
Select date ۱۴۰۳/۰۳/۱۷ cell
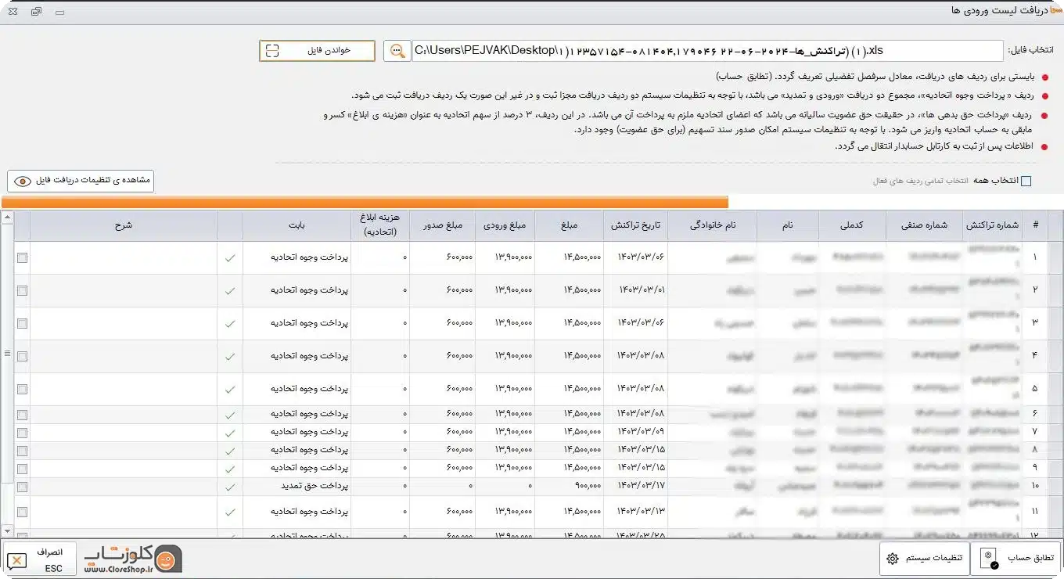coord(635,487)
